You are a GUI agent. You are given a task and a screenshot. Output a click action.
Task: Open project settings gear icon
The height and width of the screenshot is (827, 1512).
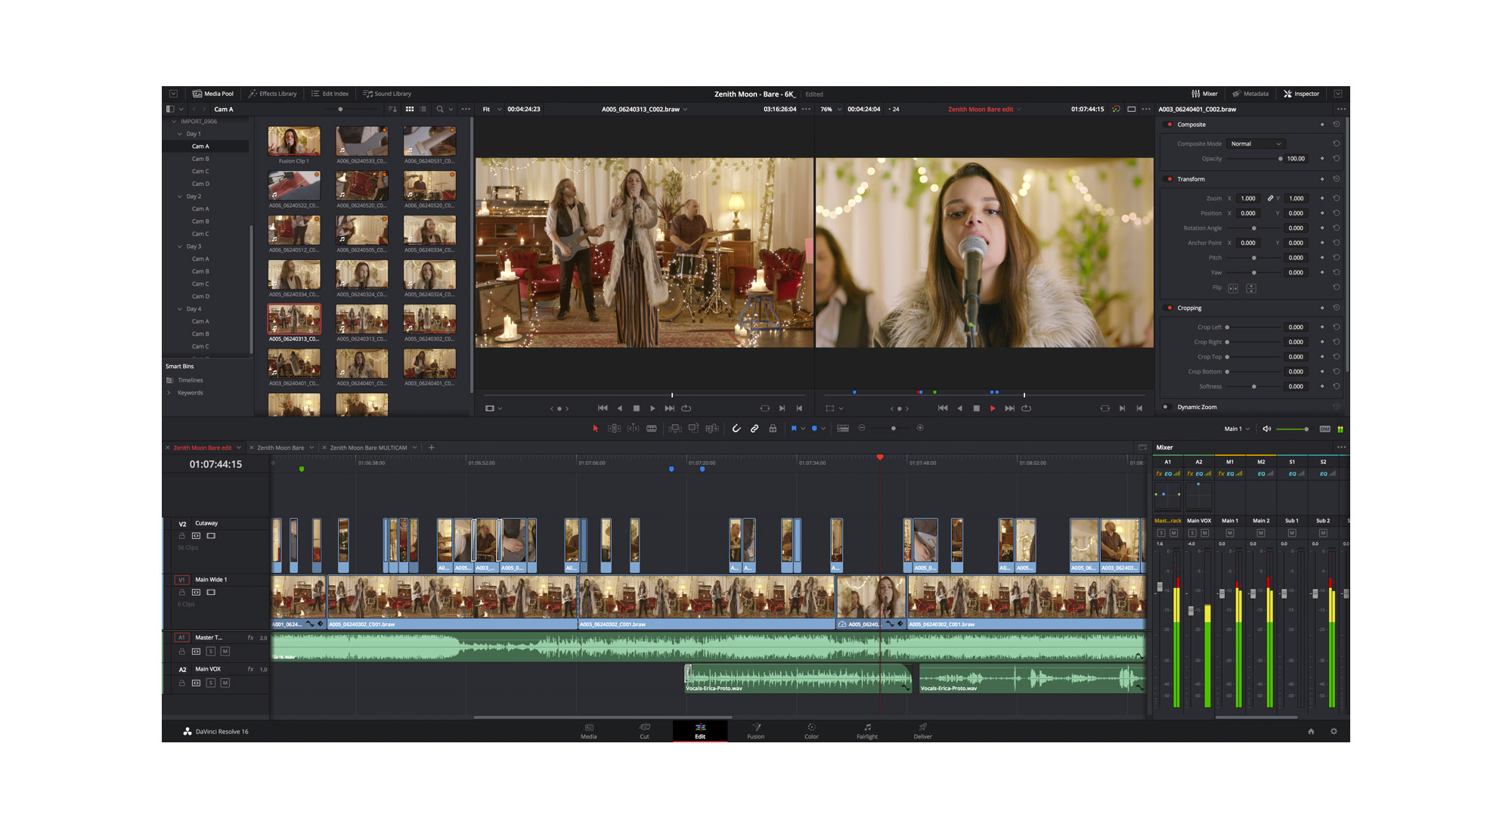point(1334,731)
